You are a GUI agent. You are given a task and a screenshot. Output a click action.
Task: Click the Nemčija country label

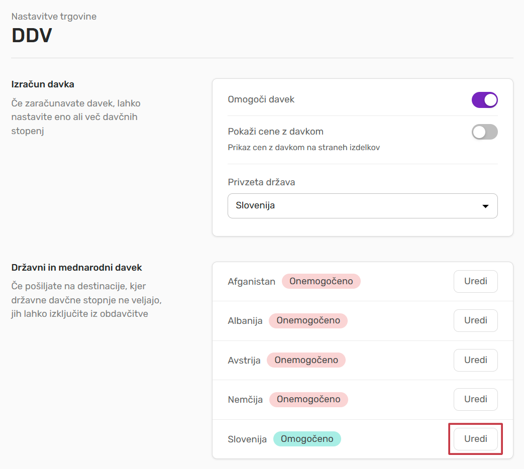[245, 400]
